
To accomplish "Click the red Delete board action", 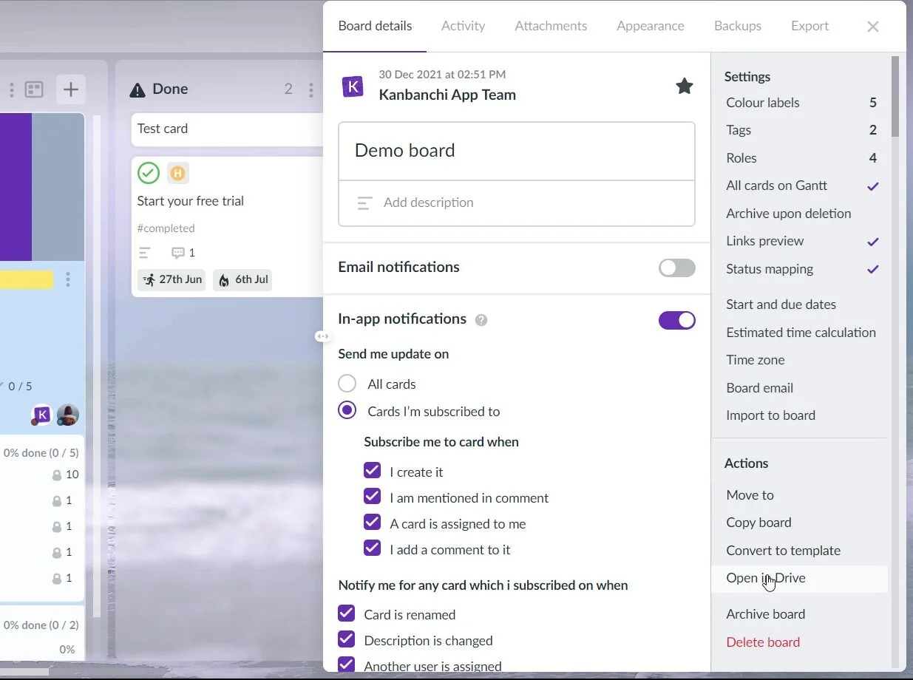I will click(763, 642).
